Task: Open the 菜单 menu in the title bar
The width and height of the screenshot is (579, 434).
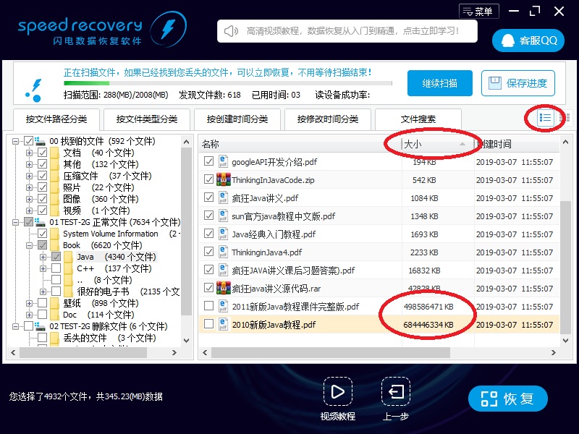Action: [478, 11]
